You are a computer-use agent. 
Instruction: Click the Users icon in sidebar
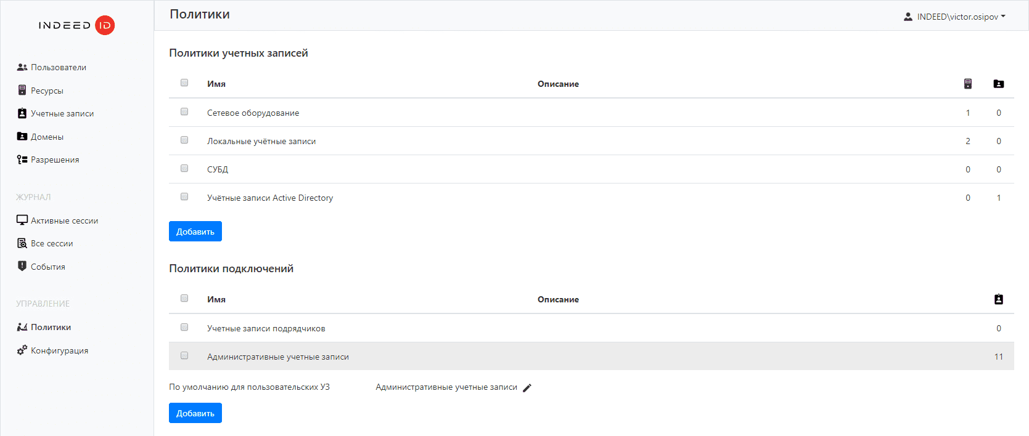[x=22, y=67]
